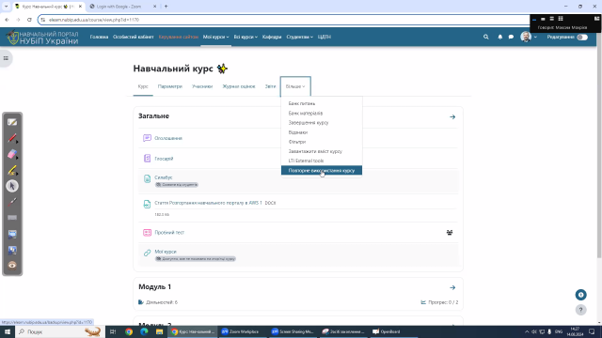Image resolution: width=602 pixels, height=338 pixels.
Task: Toggle the Більше tab dropdown
Action: 295,86
